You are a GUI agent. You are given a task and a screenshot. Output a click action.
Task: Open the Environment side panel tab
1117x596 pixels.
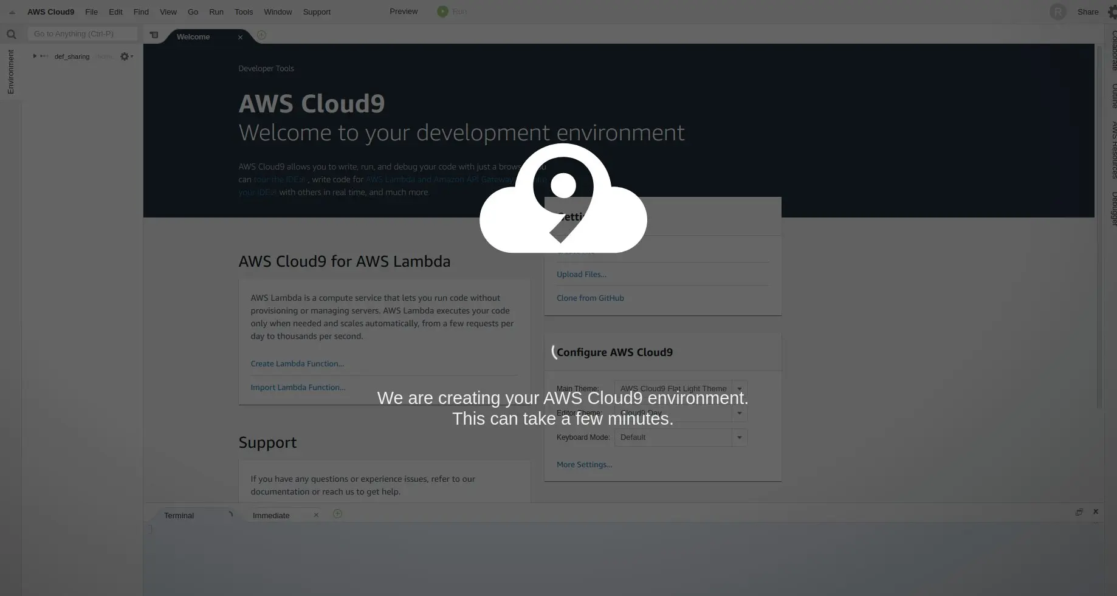(10, 72)
